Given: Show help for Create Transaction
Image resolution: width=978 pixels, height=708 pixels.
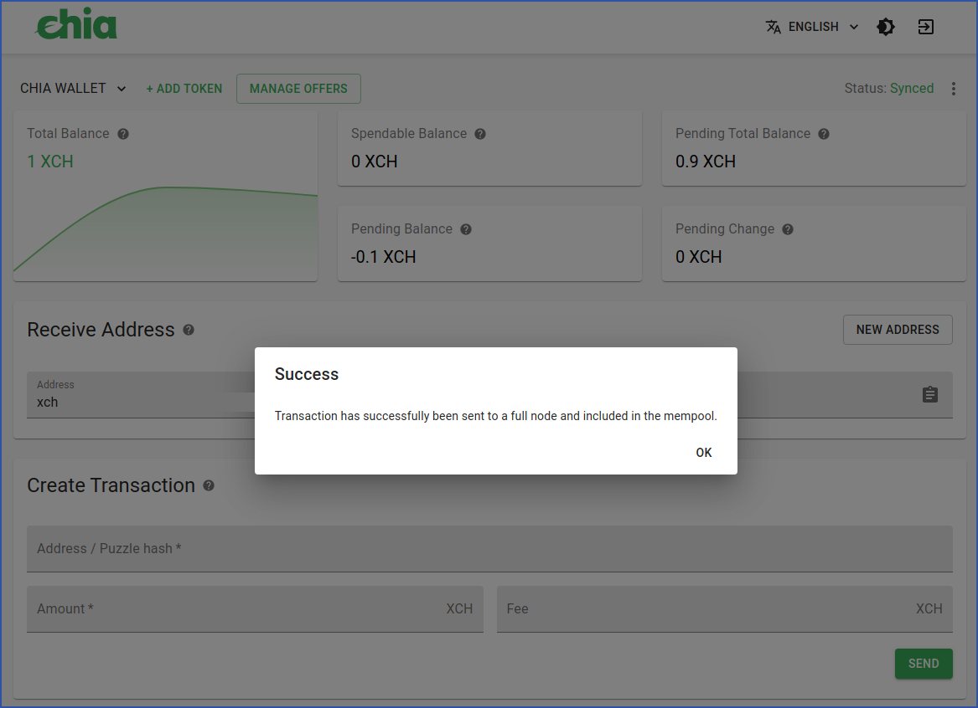Looking at the screenshot, I should (x=209, y=485).
